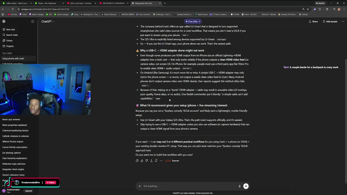Viewport: 347px width, 195px height.
Task: Start dictation with the microphone icon
Action: pos(239,186)
